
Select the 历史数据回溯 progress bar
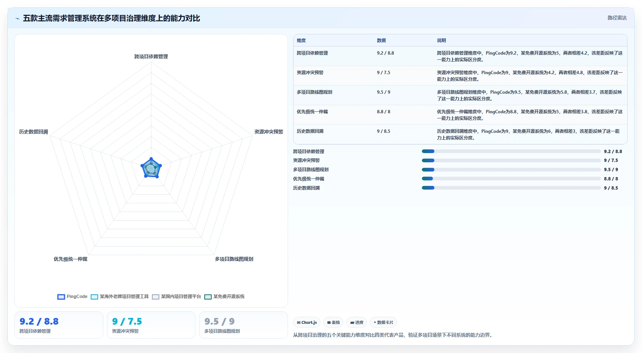[511, 188]
